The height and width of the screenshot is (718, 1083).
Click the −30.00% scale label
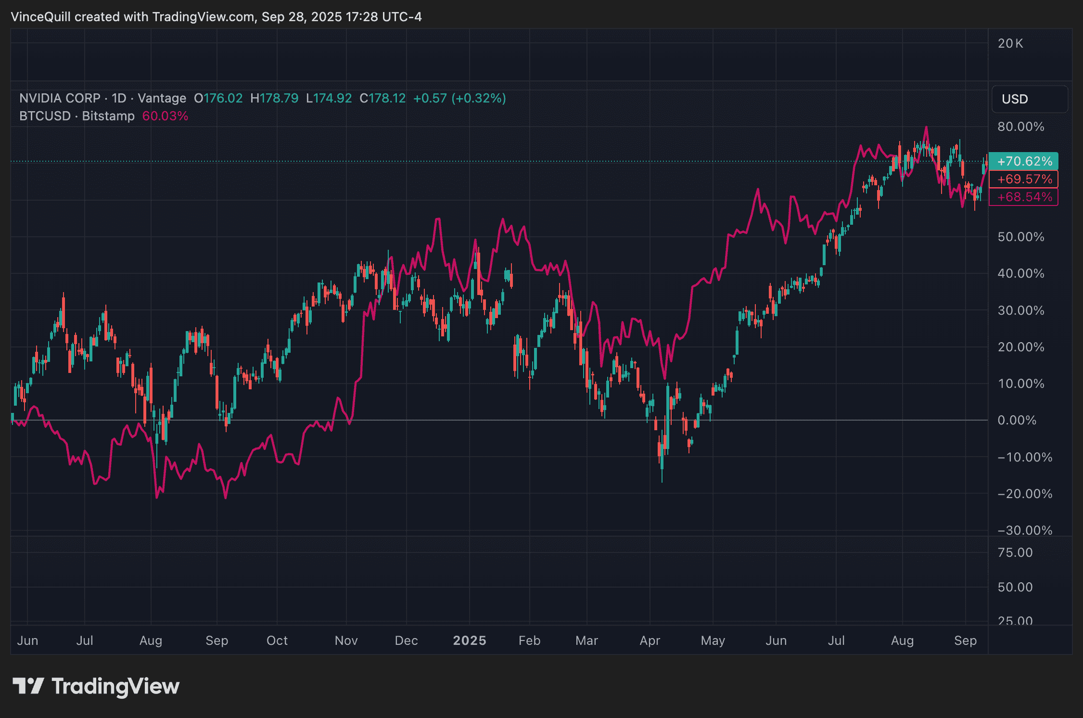[1024, 530]
